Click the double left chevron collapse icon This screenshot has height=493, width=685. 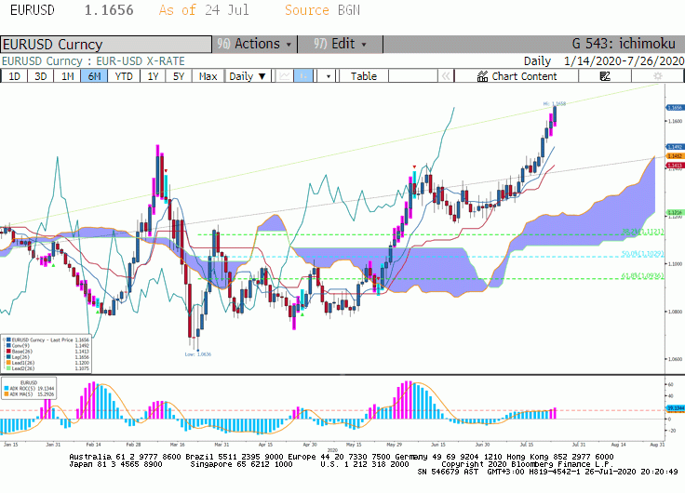tap(446, 76)
